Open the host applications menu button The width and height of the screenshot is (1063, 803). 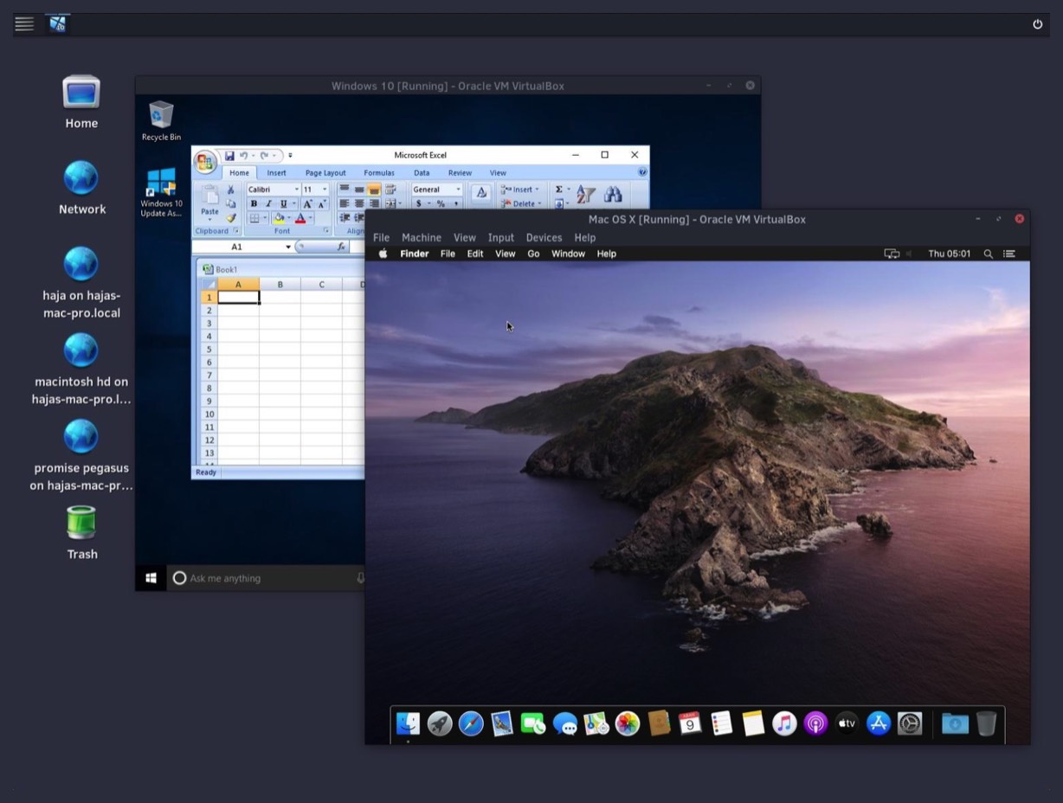(x=24, y=24)
